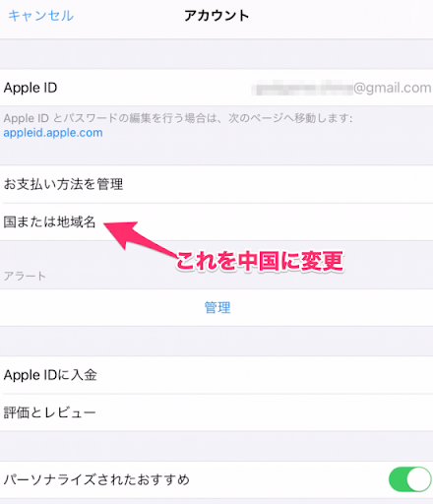The width and height of the screenshot is (433, 504).
Task: Open 評価とレビュー row
Action: pos(216,412)
